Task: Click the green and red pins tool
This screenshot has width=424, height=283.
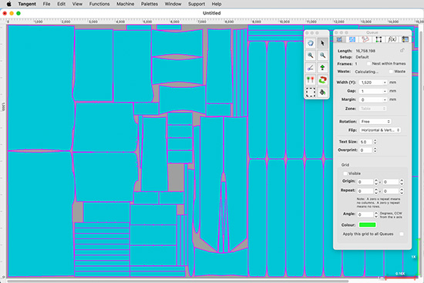Action: 311,80
